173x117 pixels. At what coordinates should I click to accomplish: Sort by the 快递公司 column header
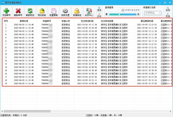[66, 21]
